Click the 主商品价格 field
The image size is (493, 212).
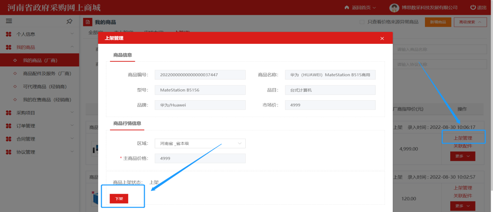pyautogui.click(x=200, y=158)
